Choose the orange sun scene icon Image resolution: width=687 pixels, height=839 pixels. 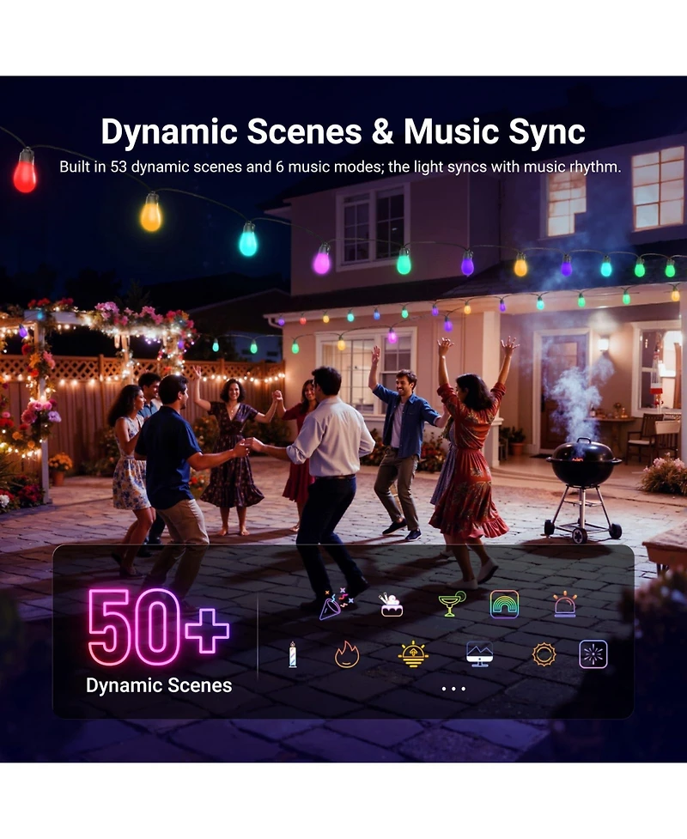[x=544, y=654]
